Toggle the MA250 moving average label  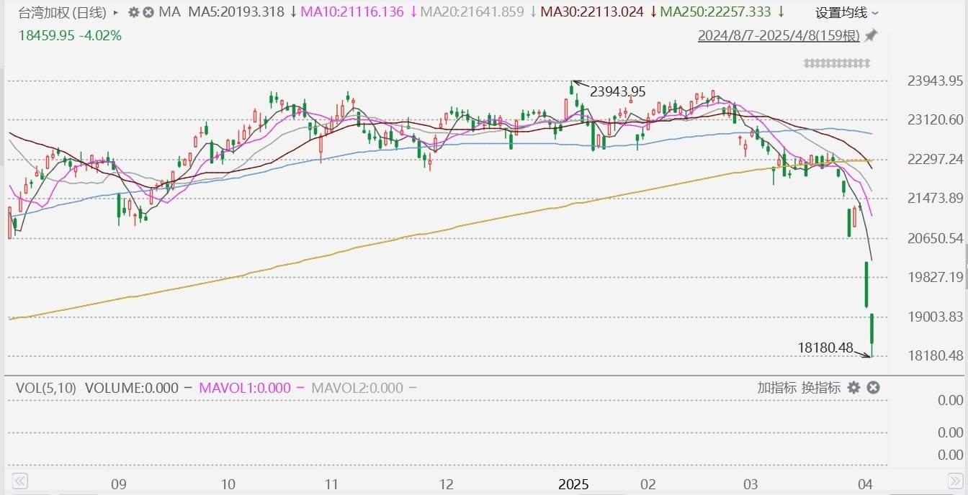click(x=715, y=12)
